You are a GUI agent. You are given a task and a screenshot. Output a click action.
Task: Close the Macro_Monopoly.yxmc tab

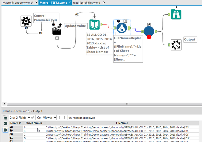pos(36,2)
